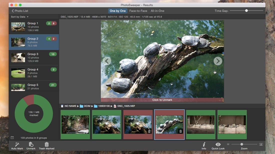
Task: Toggle checkbox beside photos in groups count
Action: click(12, 138)
